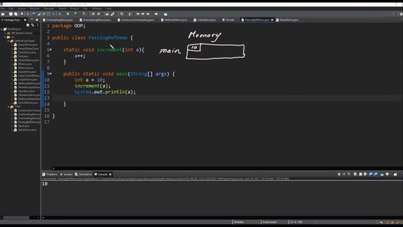Click the Pin Editor toolbar icon
The height and width of the screenshot is (227, 403).
pyautogui.click(x=166, y=14)
